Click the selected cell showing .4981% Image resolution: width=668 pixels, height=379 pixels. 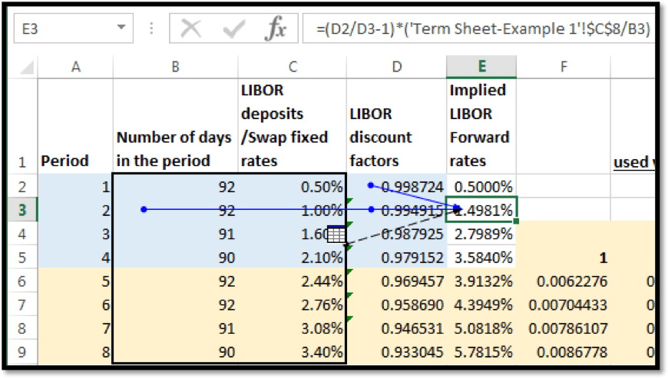[x=481, y=210]
